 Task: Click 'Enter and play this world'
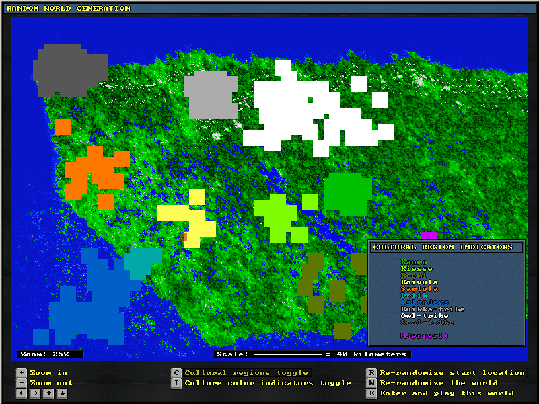pyautogui.click(x=447, y=393)
